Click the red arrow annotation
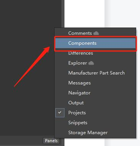 pos(32,67)
